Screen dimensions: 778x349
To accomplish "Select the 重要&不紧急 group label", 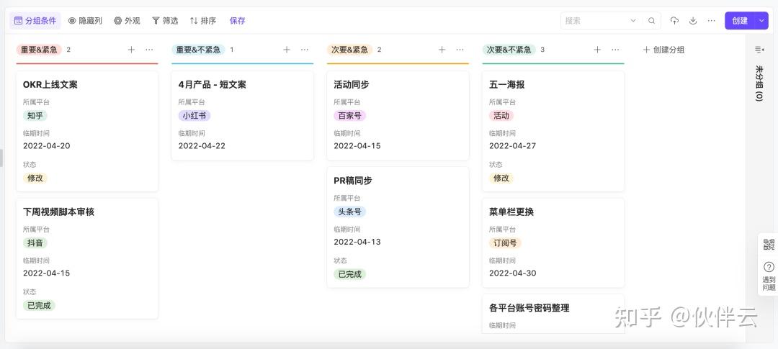I will pos(199,50).
